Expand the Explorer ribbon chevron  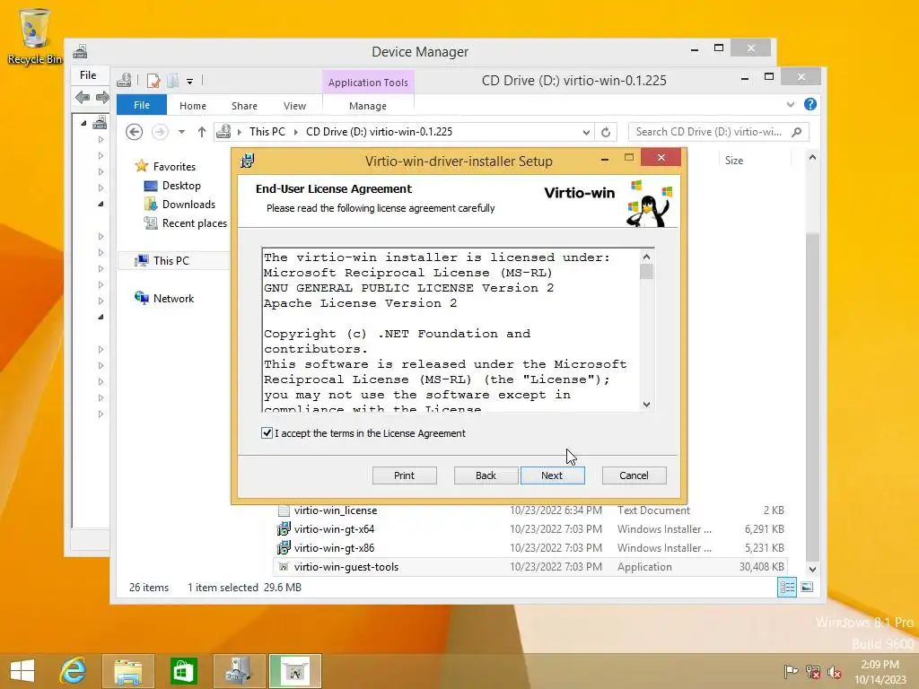click(x=791, y=104)
